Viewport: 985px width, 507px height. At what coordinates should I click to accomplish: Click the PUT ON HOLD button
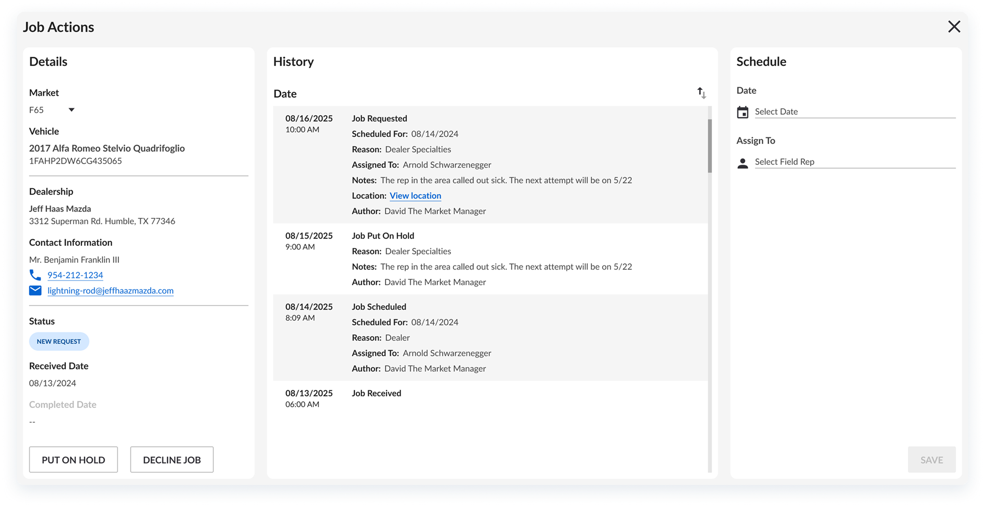(73, 460)
